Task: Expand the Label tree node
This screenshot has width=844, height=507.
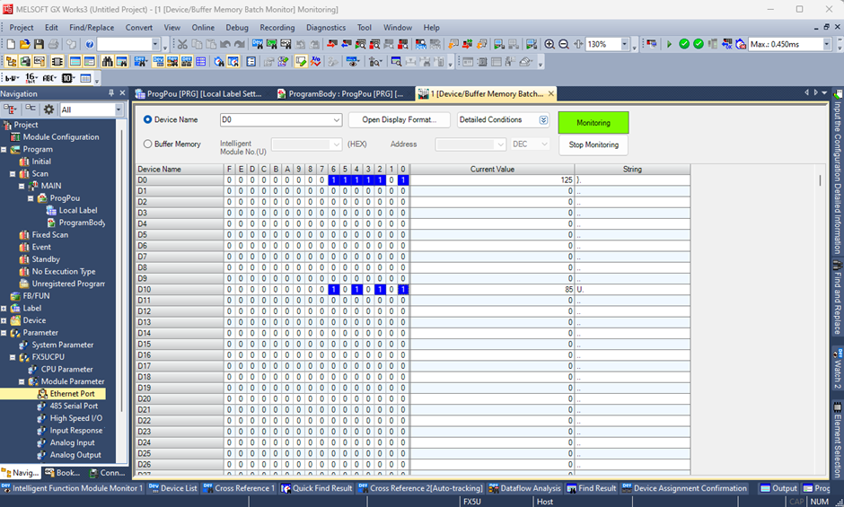Action: coord(4,309)
